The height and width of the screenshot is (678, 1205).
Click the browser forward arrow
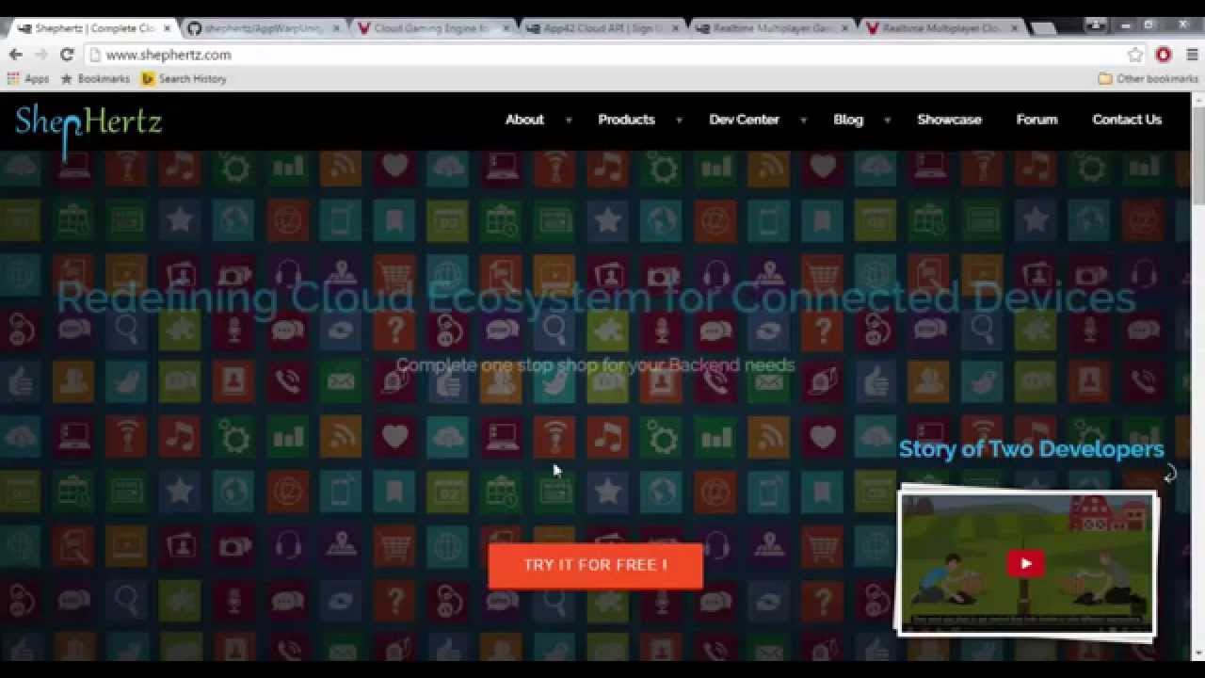tap(40, 55)
